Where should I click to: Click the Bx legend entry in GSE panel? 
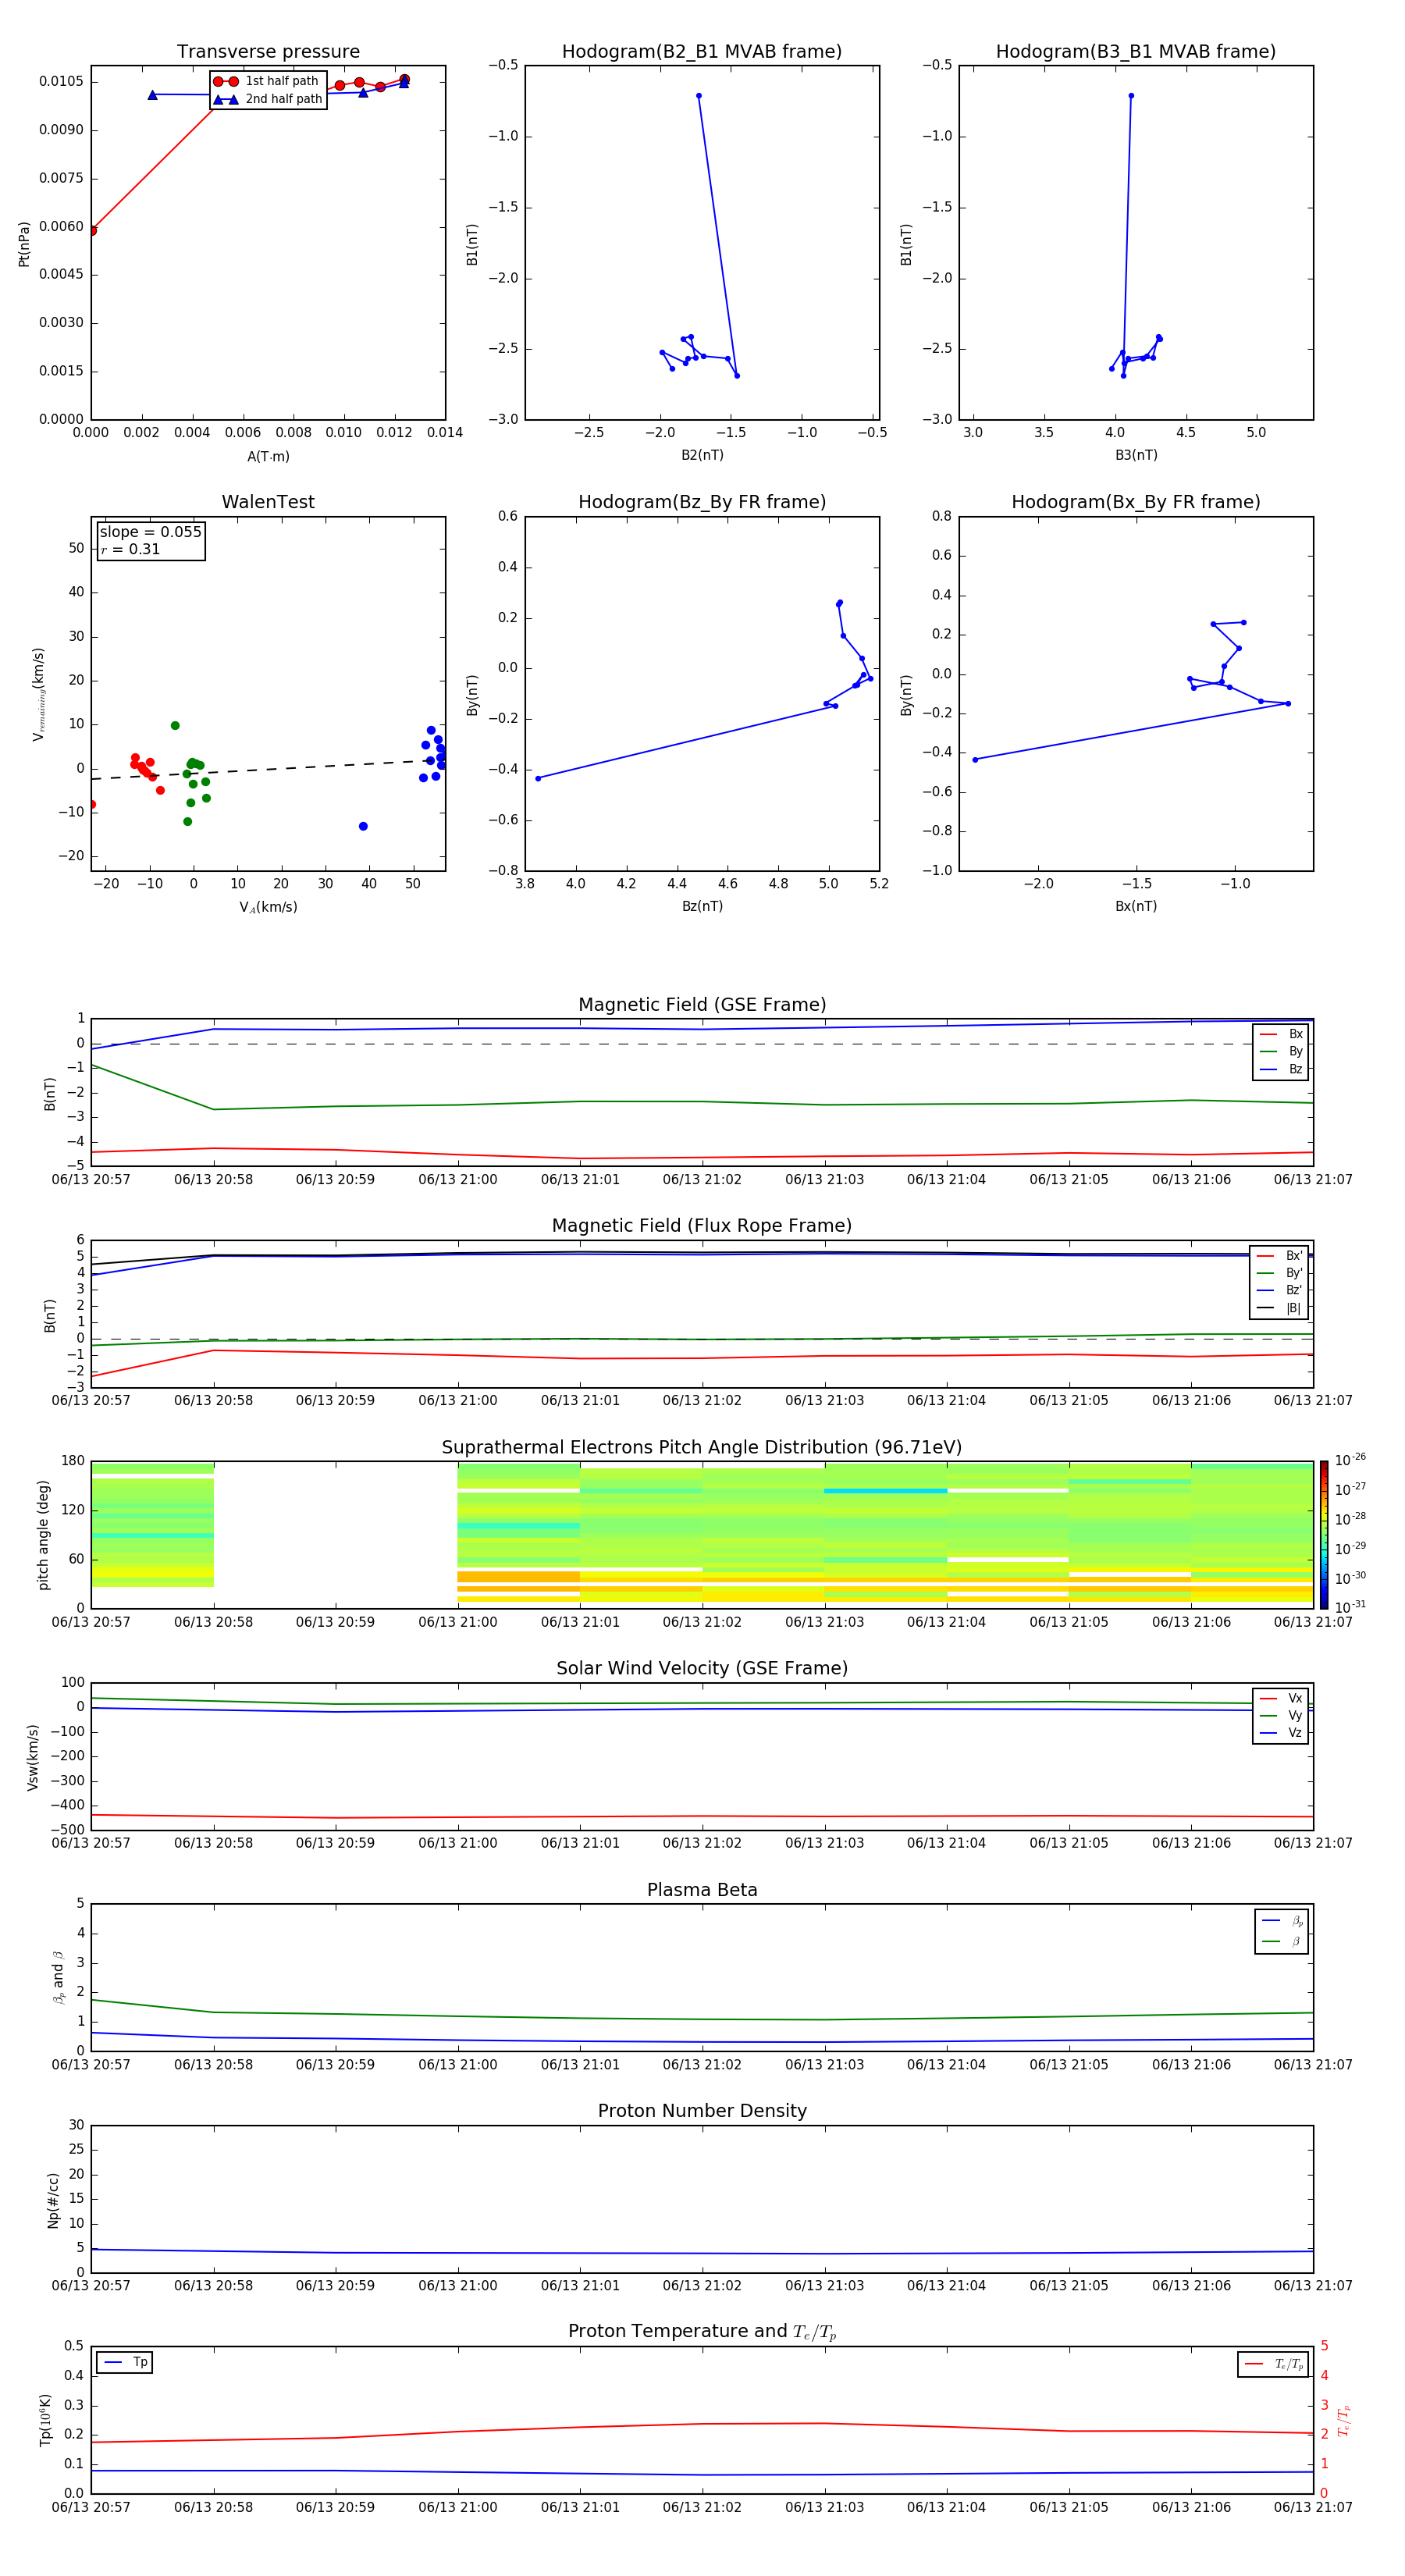[1281, 1034]
